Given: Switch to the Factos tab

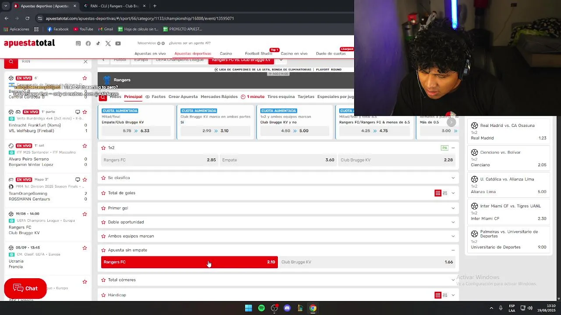Looking at the screenshot, I should point(156,97).
